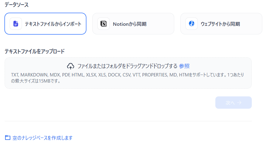Click the text file import document icon
The width and height of the screenshot is (266, 144).
point(16,24)
